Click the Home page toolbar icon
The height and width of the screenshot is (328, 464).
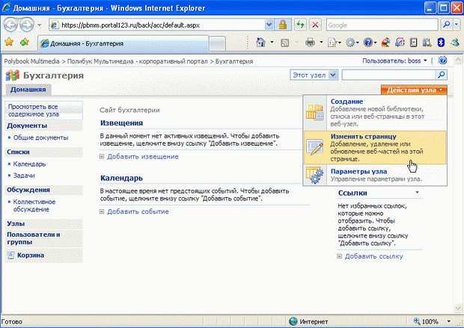pyautogui.click(x=261, y=43)
